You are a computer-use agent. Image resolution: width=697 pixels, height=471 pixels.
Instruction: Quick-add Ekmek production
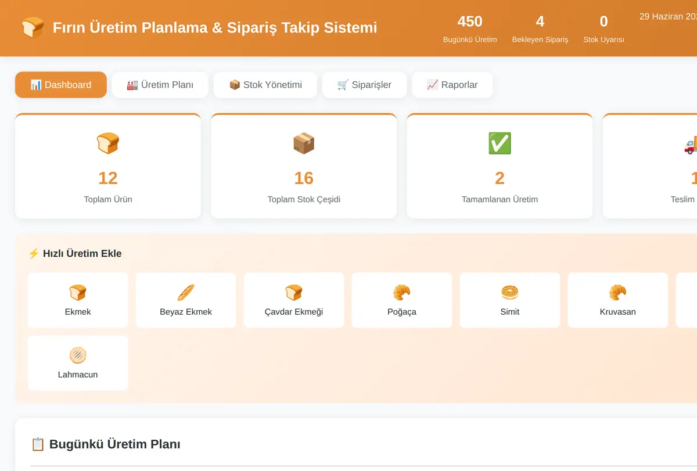point(78,300)
